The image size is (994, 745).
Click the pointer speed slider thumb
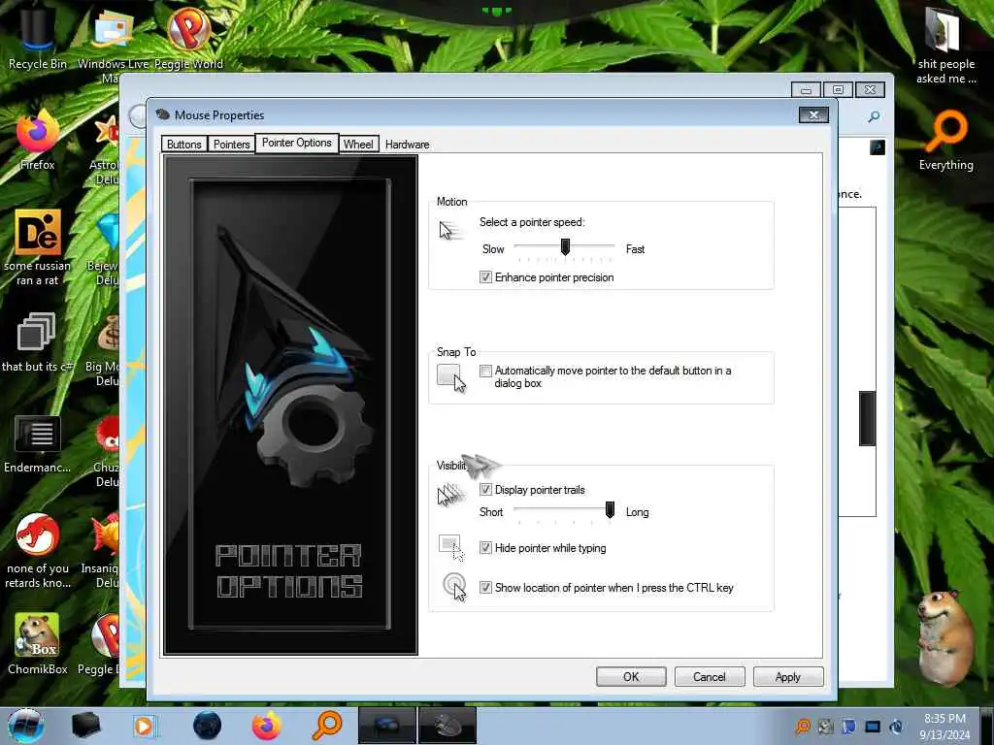(x=565, y=246)
